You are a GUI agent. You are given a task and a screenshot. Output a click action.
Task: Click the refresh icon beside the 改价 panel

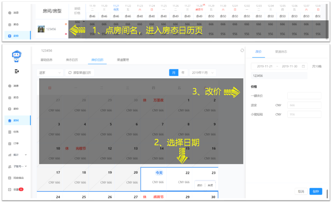242,50
